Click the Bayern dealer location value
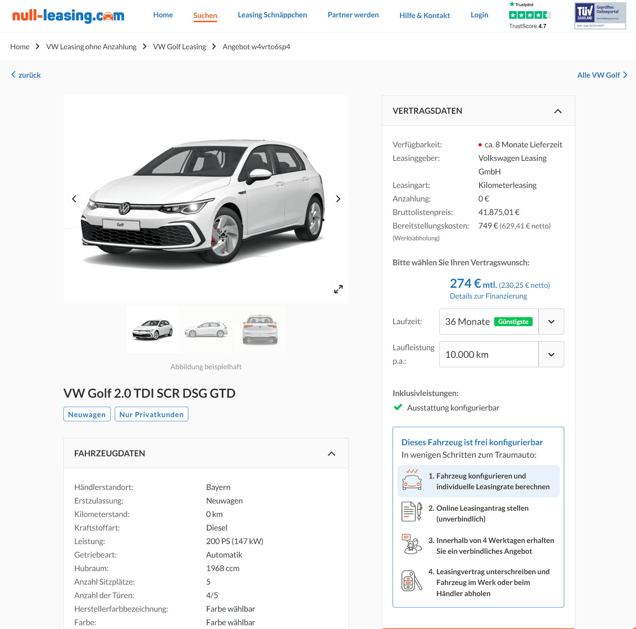 coord(218,487)
